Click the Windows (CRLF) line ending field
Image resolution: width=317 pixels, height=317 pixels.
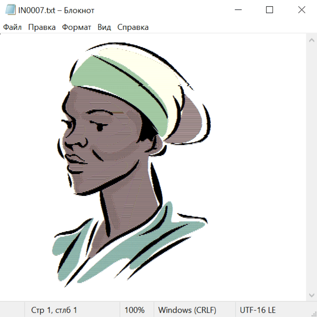[x=187, y=310]
